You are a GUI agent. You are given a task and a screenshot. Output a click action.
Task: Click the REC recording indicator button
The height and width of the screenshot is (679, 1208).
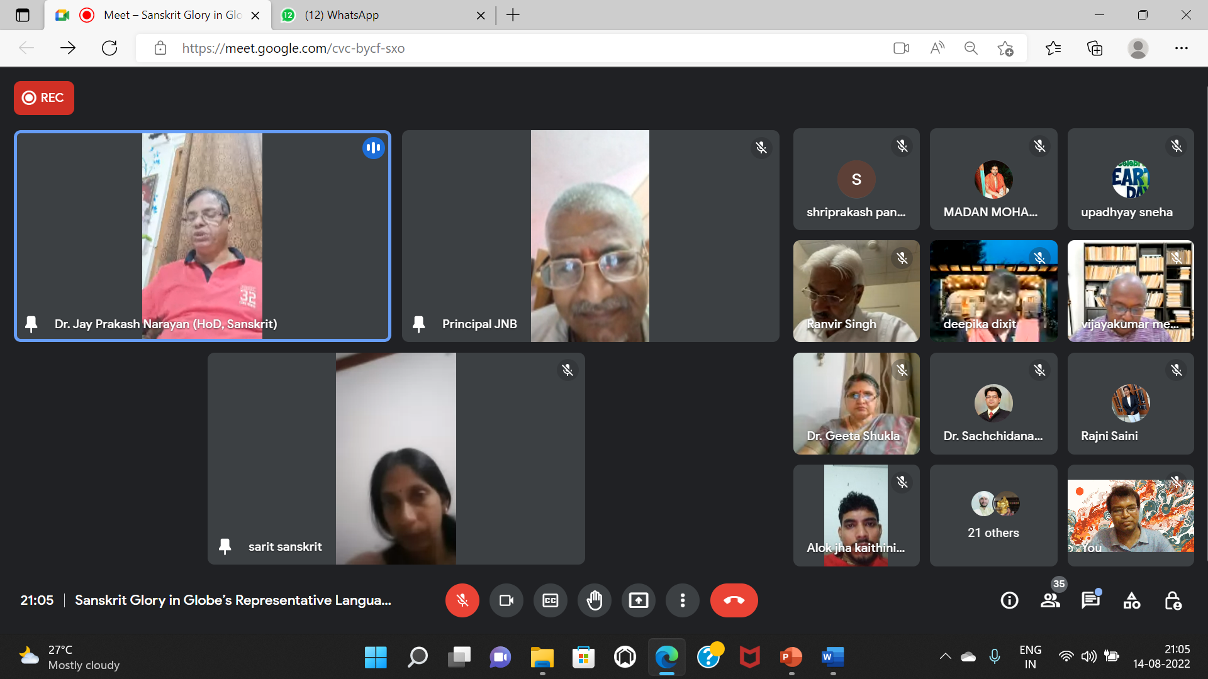[44, 97]
